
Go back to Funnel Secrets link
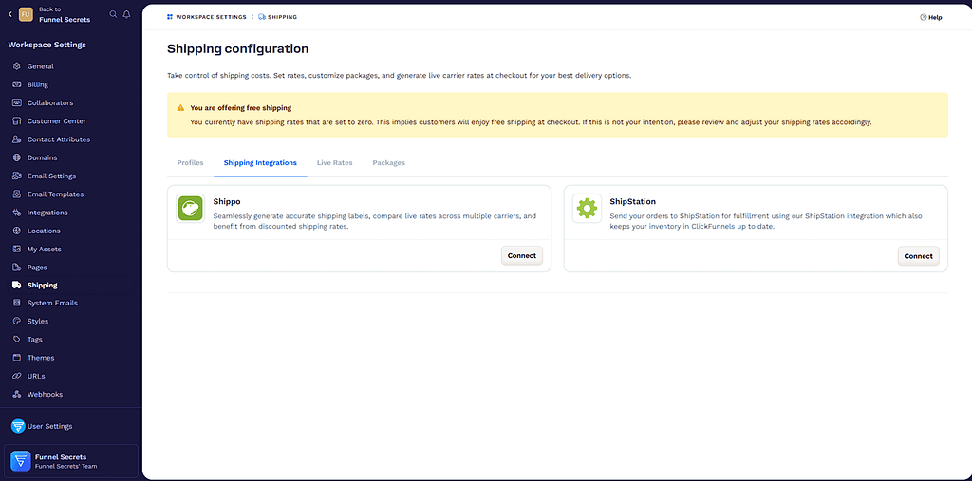(65, 14)
